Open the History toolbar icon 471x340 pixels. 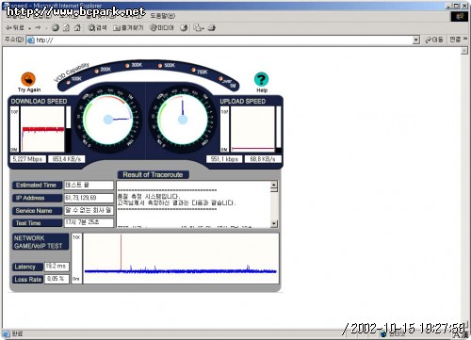(x=184, y=28)
